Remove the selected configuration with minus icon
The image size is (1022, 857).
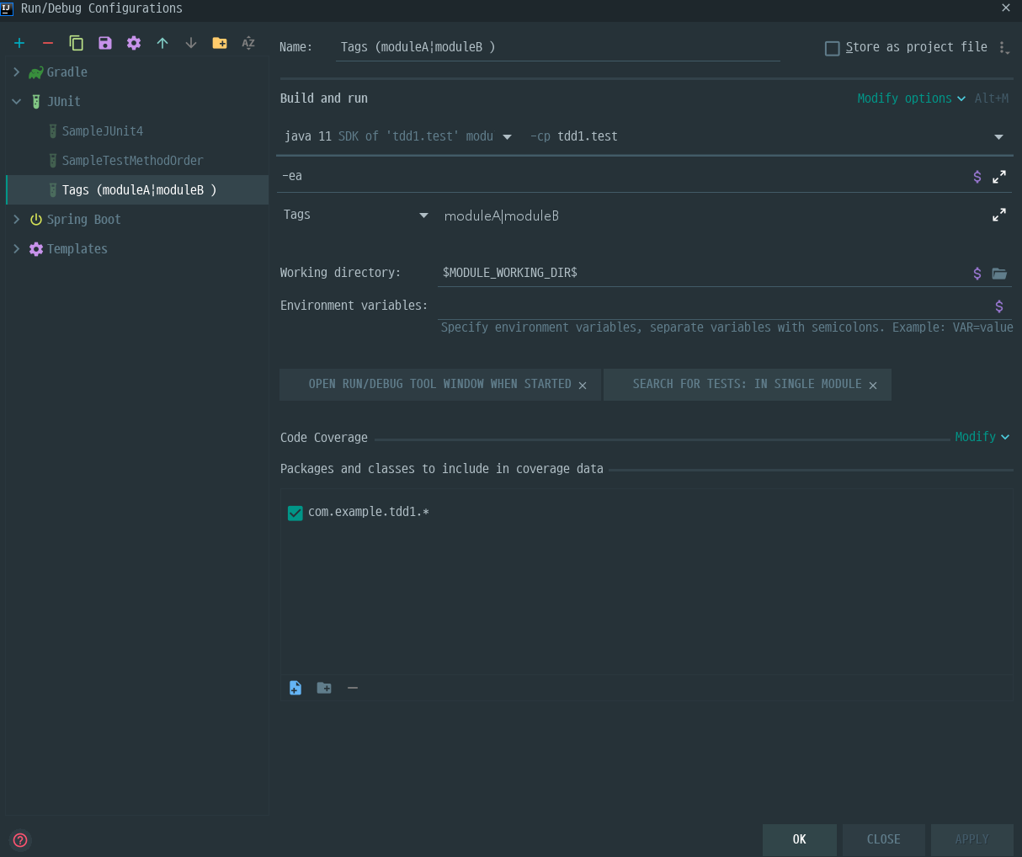click(x=48, y=43)
